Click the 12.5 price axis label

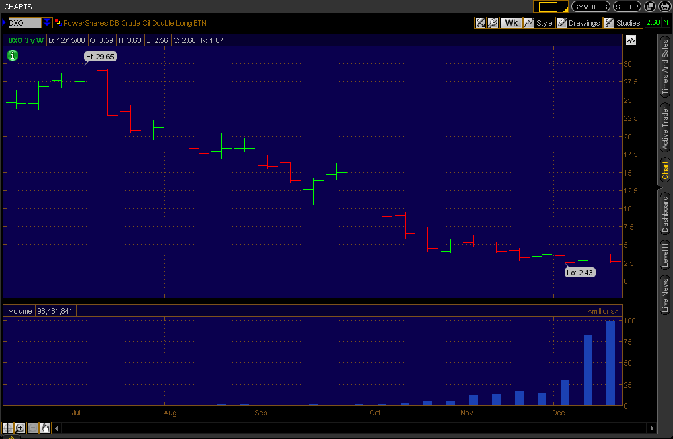click(631, 191)
